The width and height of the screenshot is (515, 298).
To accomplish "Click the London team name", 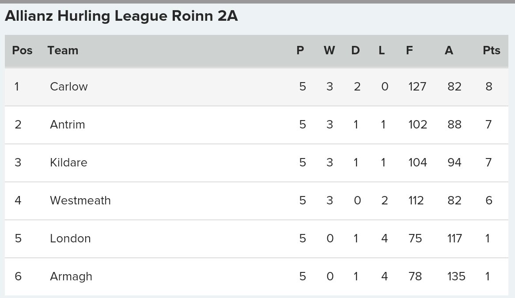I will click(70, 238).
